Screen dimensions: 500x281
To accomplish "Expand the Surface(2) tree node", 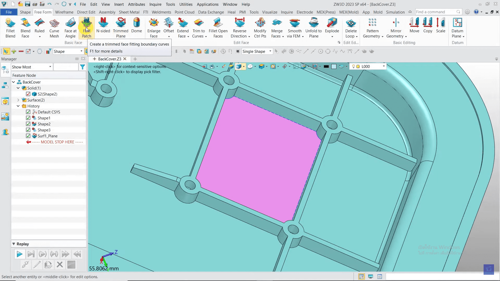I will (x=18, y=100).
